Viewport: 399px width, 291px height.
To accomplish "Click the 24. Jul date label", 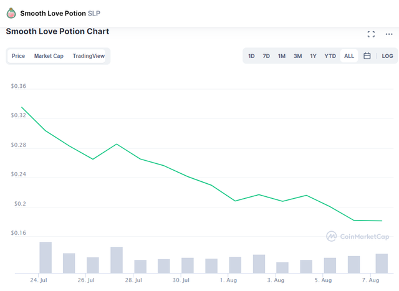I will [39, 280].
